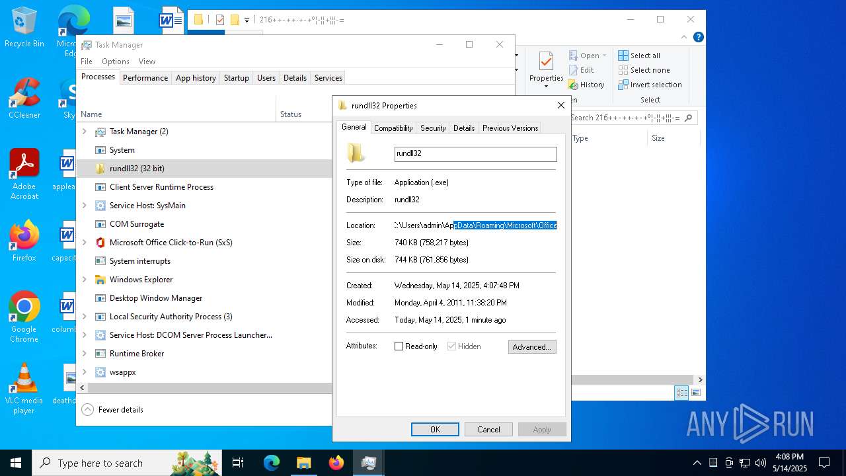Click Cancel in rundll32 Properties
Viewport: 846px width, 476px height.
point(488,430)
